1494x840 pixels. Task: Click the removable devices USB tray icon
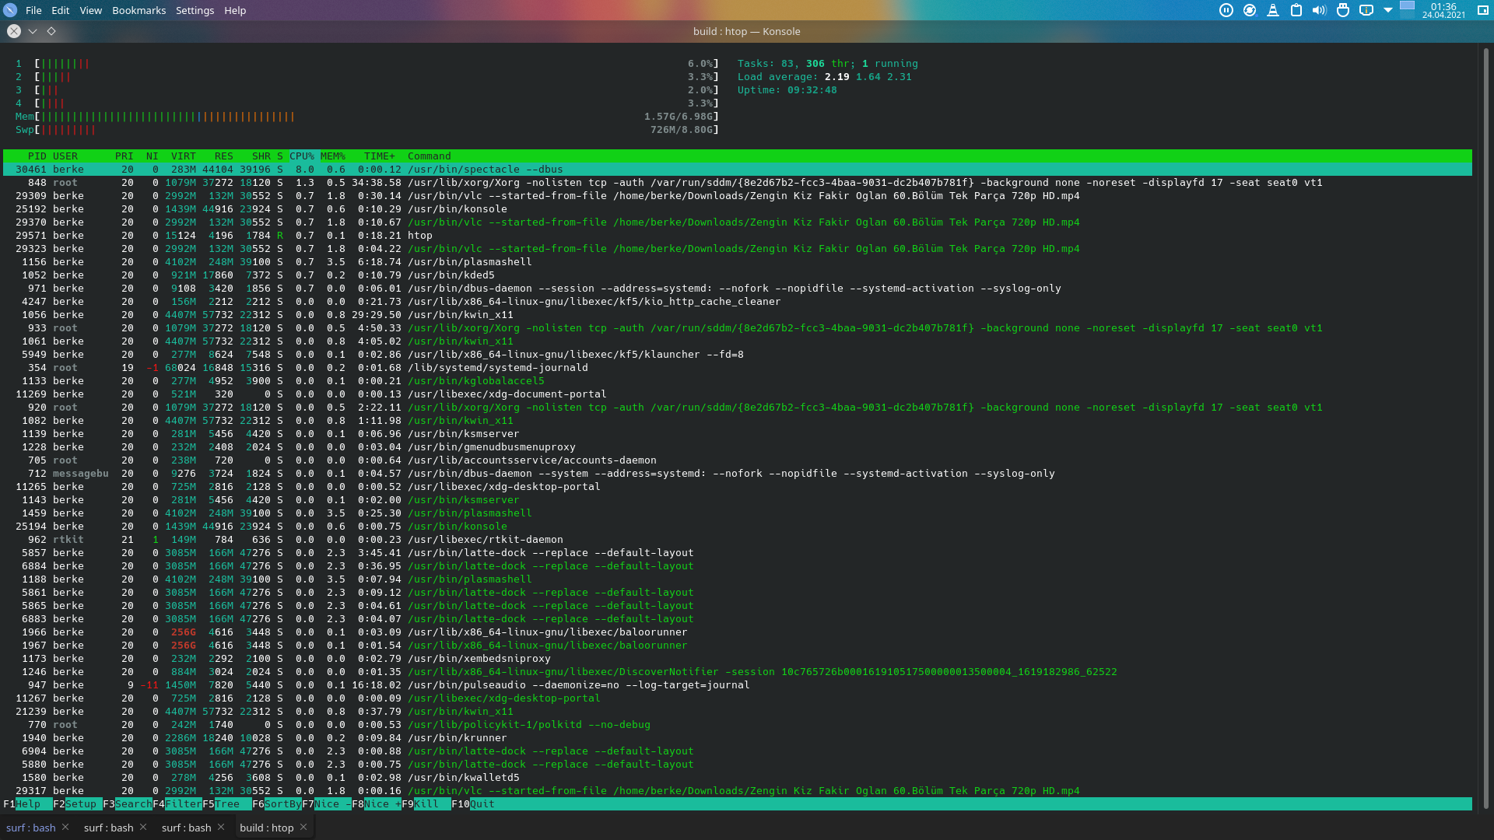pyautogui.click(x=1343, y=10)
